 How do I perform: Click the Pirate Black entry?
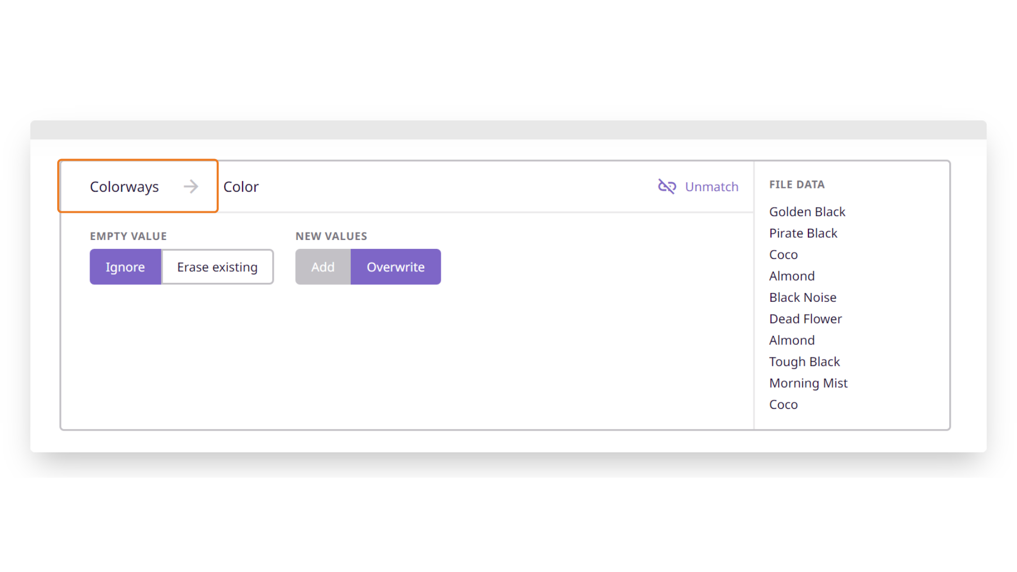point(803,233)
